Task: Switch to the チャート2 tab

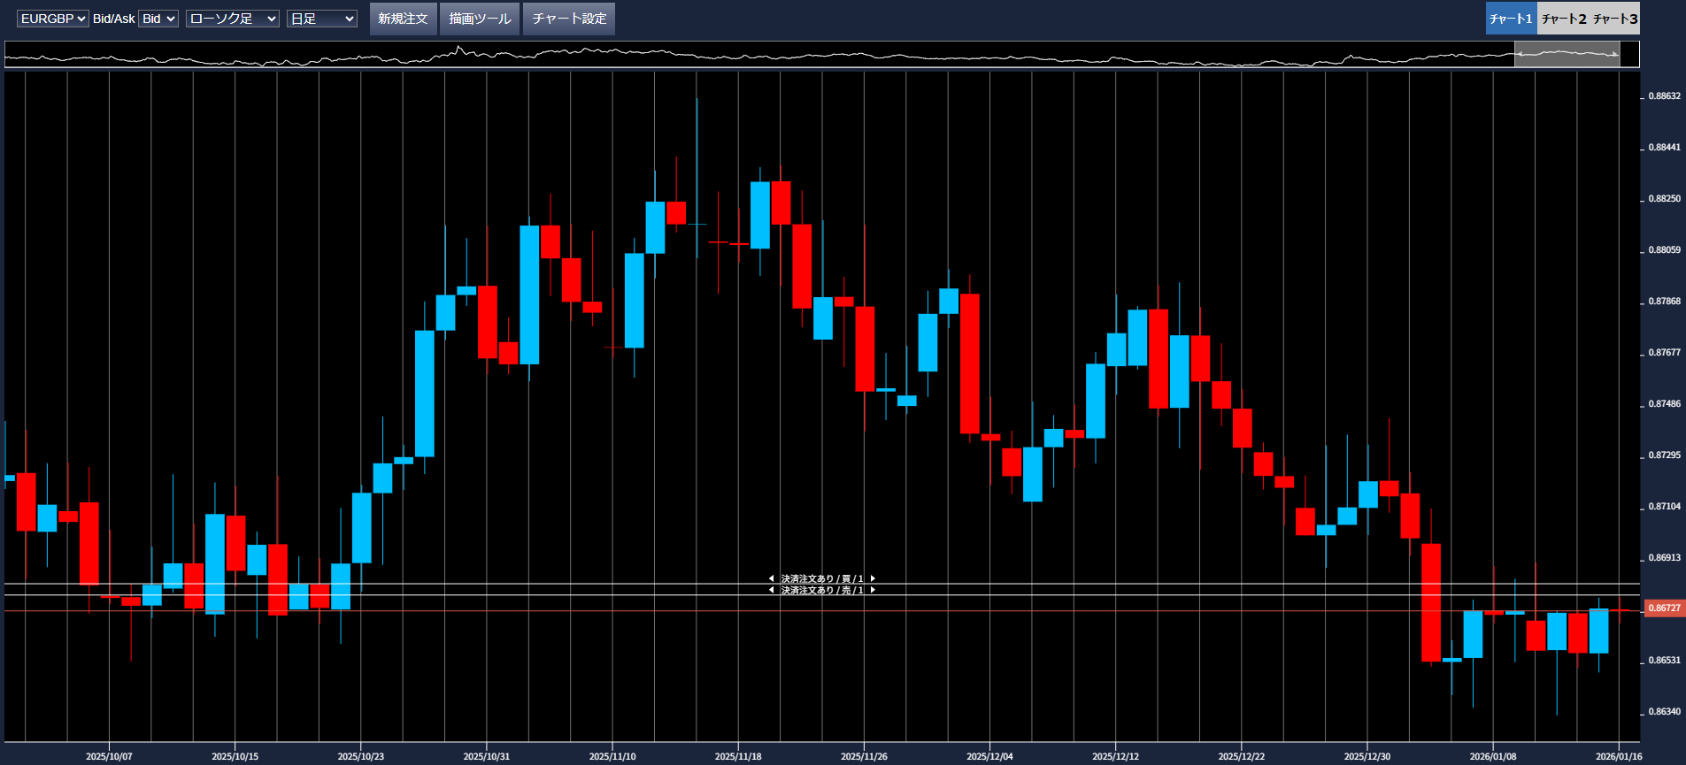Action: [x=1563, y=19]
